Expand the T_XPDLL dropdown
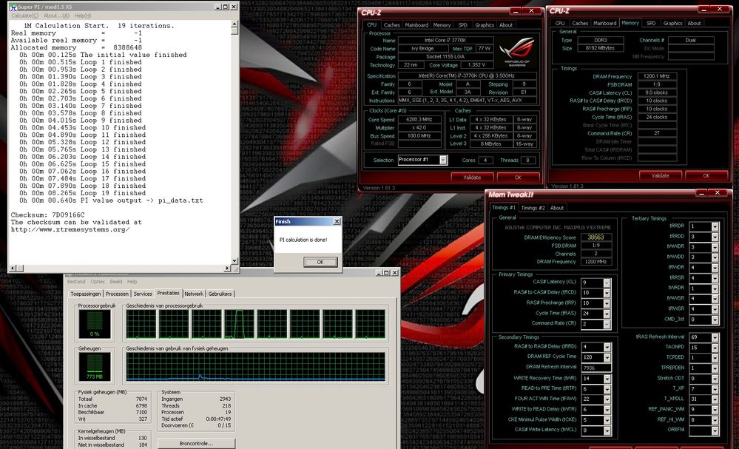Screen dimensions: 739x449 coord(715,399)
